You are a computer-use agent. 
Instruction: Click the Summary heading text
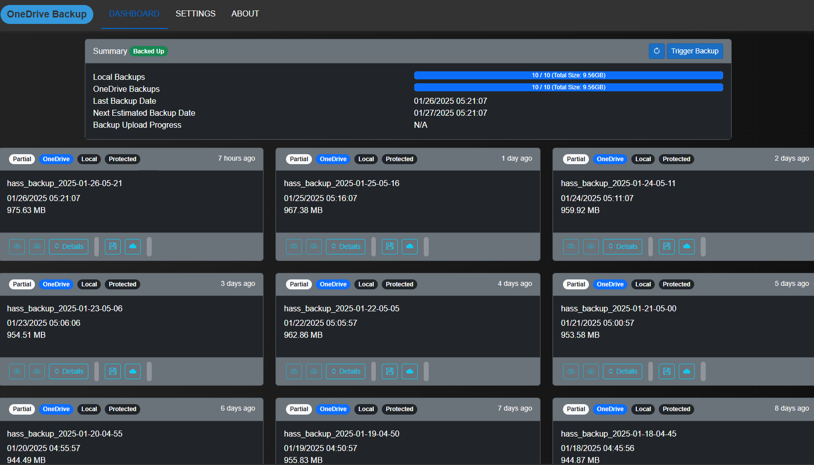coord(110,51)
